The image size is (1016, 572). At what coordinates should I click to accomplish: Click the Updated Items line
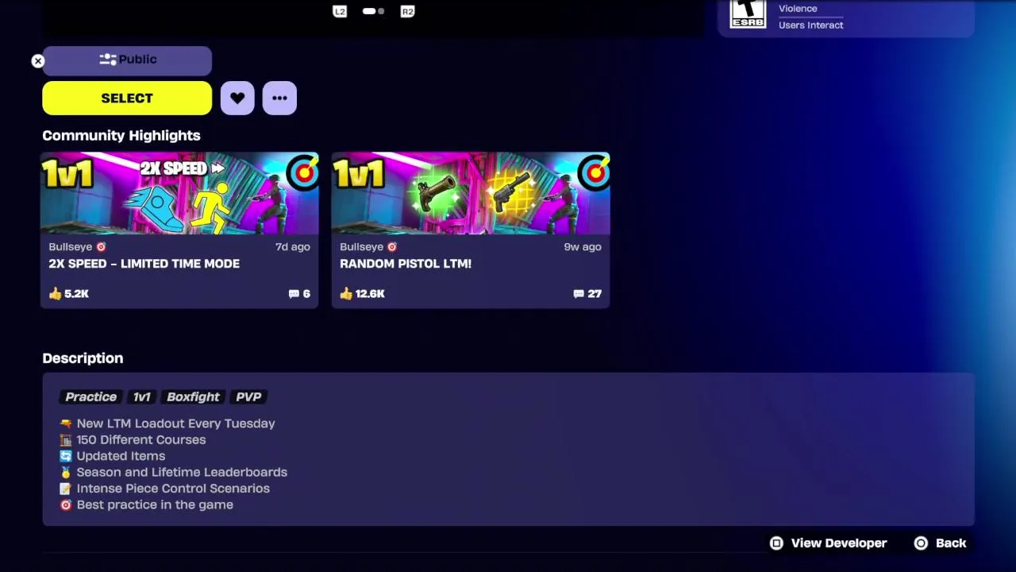113,456
